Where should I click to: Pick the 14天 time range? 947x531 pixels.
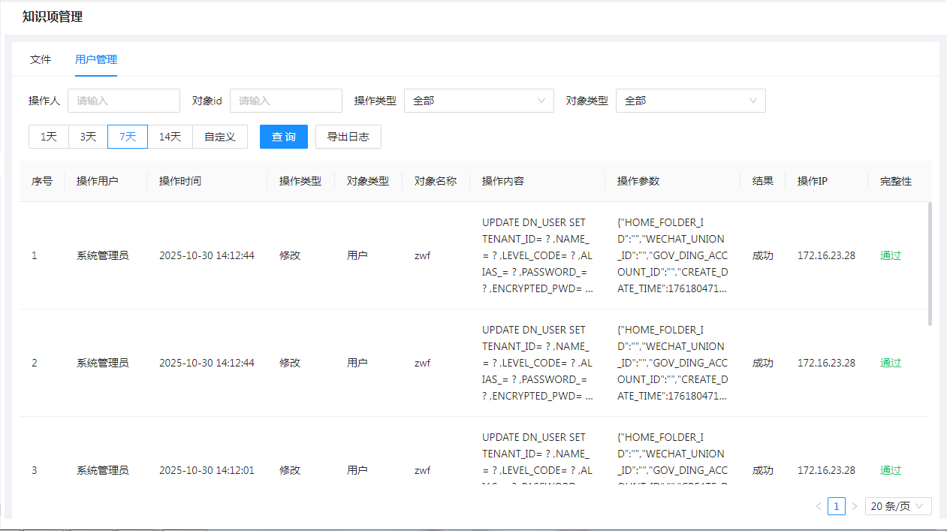(170, 137)
